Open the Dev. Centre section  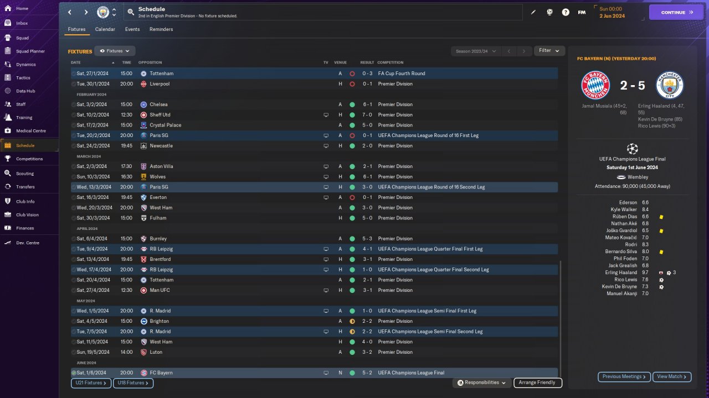point(29,243)
